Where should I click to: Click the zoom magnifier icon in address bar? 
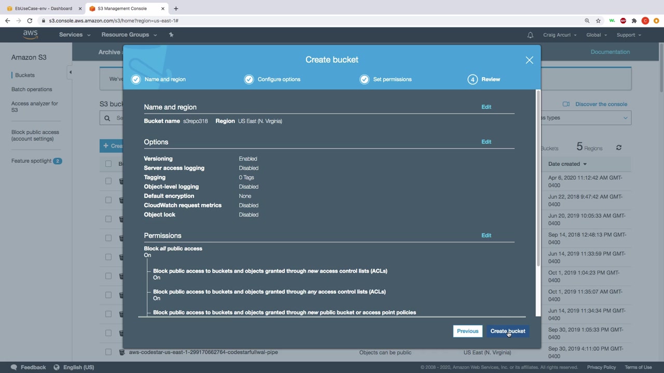click(587, 21)
